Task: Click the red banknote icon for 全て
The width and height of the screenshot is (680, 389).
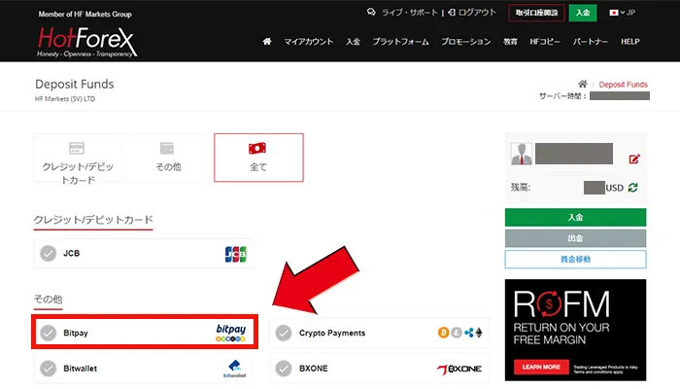Action: pyautogui.click(x=257, y=148)
